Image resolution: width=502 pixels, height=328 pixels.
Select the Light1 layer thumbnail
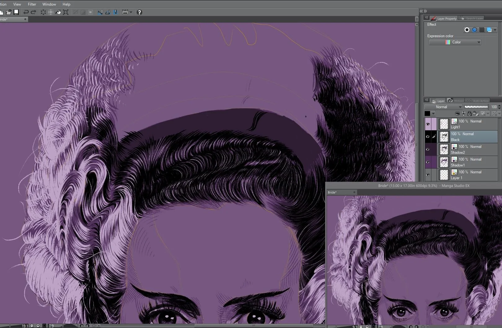click(x=444, y=124)
